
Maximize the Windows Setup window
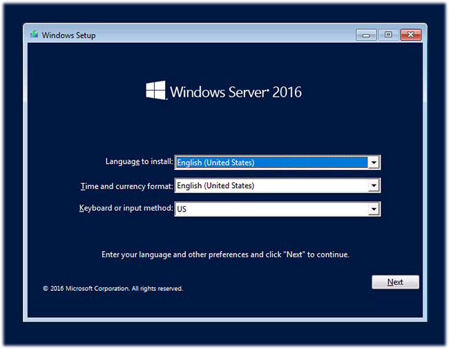pyautogui.click(x=388, y=35)
